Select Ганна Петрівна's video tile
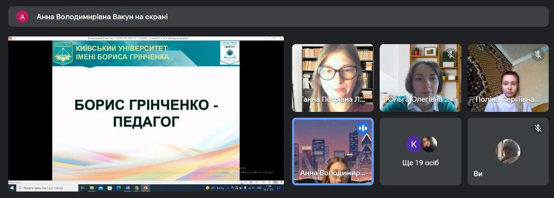The image size is (554, 198). (333, 78)
